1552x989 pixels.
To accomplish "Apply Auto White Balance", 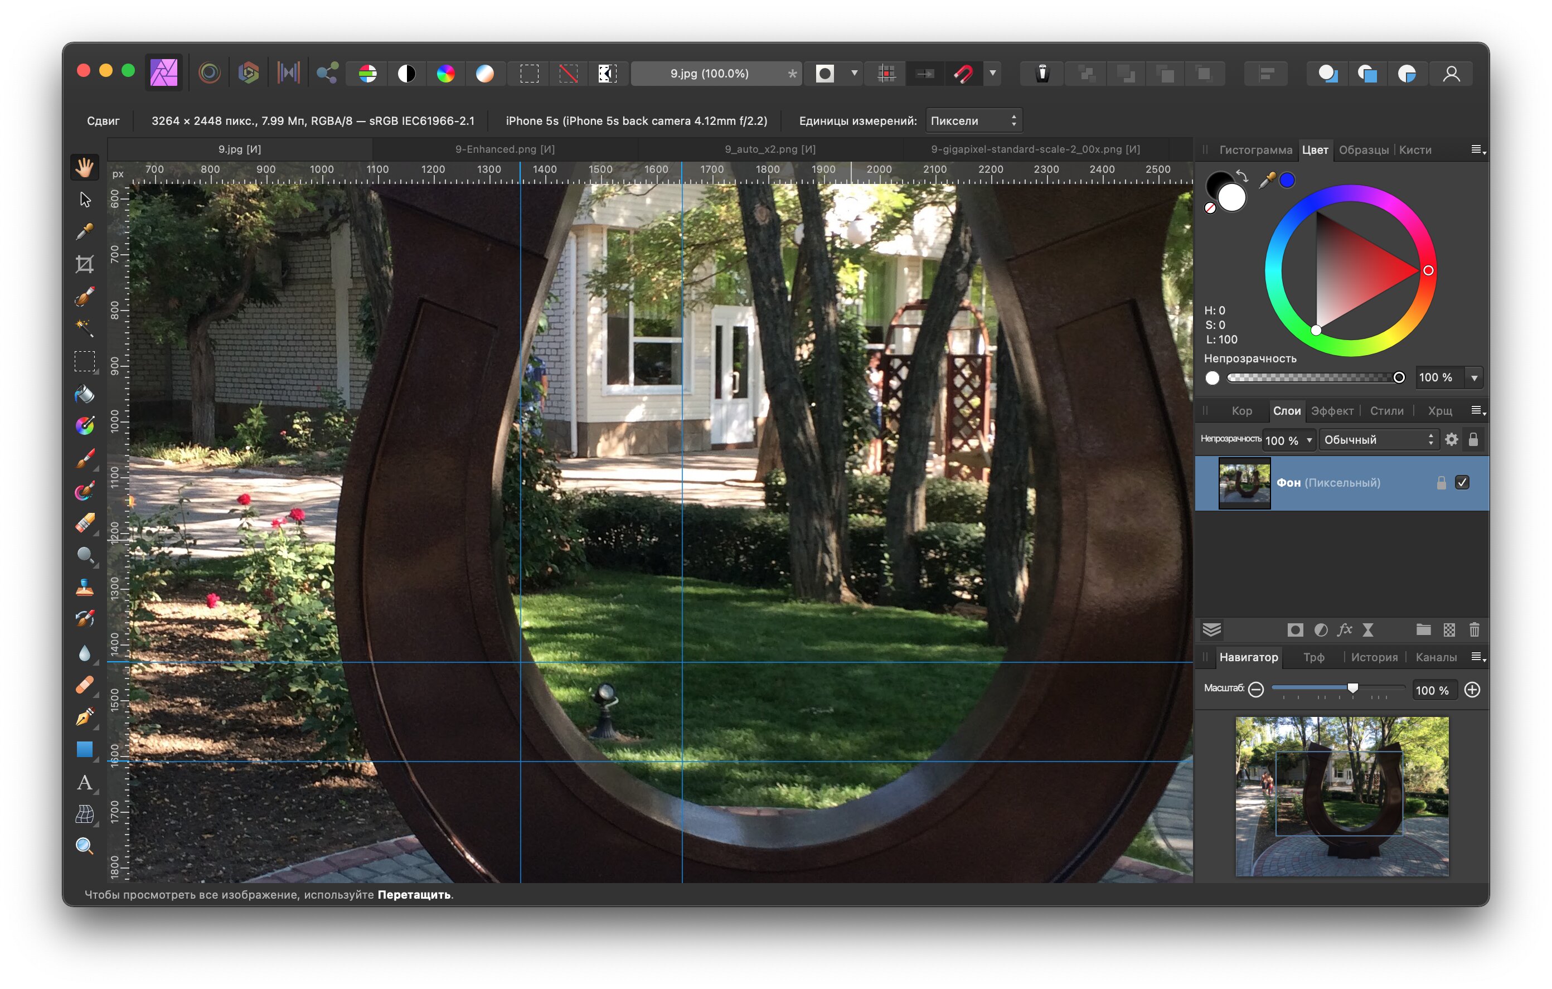I will click(x=484, y=74).
